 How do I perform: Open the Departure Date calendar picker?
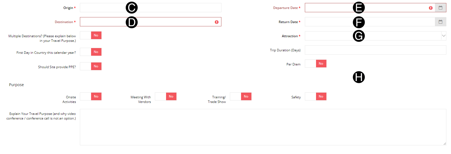(440, 8)
